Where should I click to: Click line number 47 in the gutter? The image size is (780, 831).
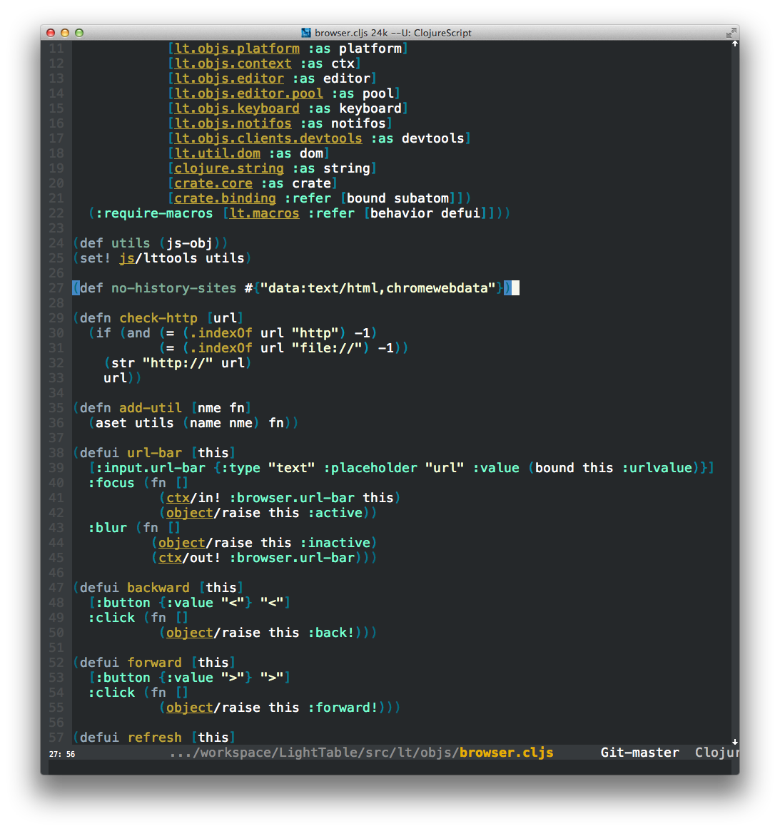point(56,588)
